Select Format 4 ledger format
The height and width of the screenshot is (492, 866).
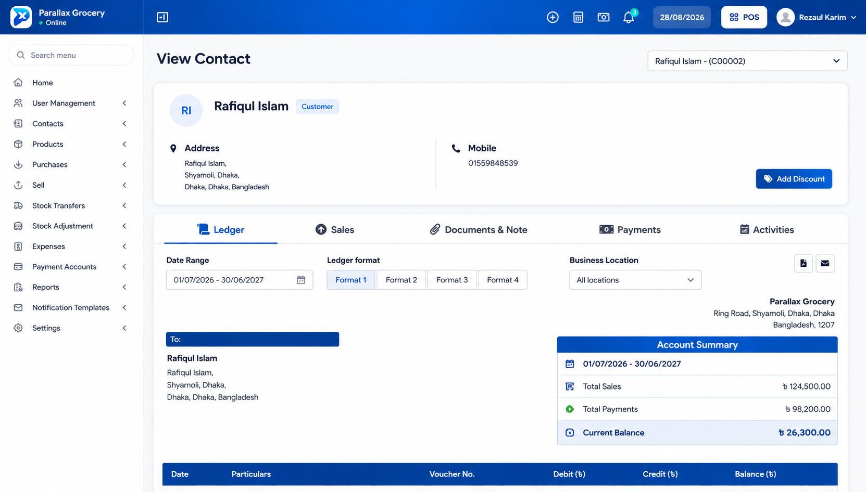(503, 280)
